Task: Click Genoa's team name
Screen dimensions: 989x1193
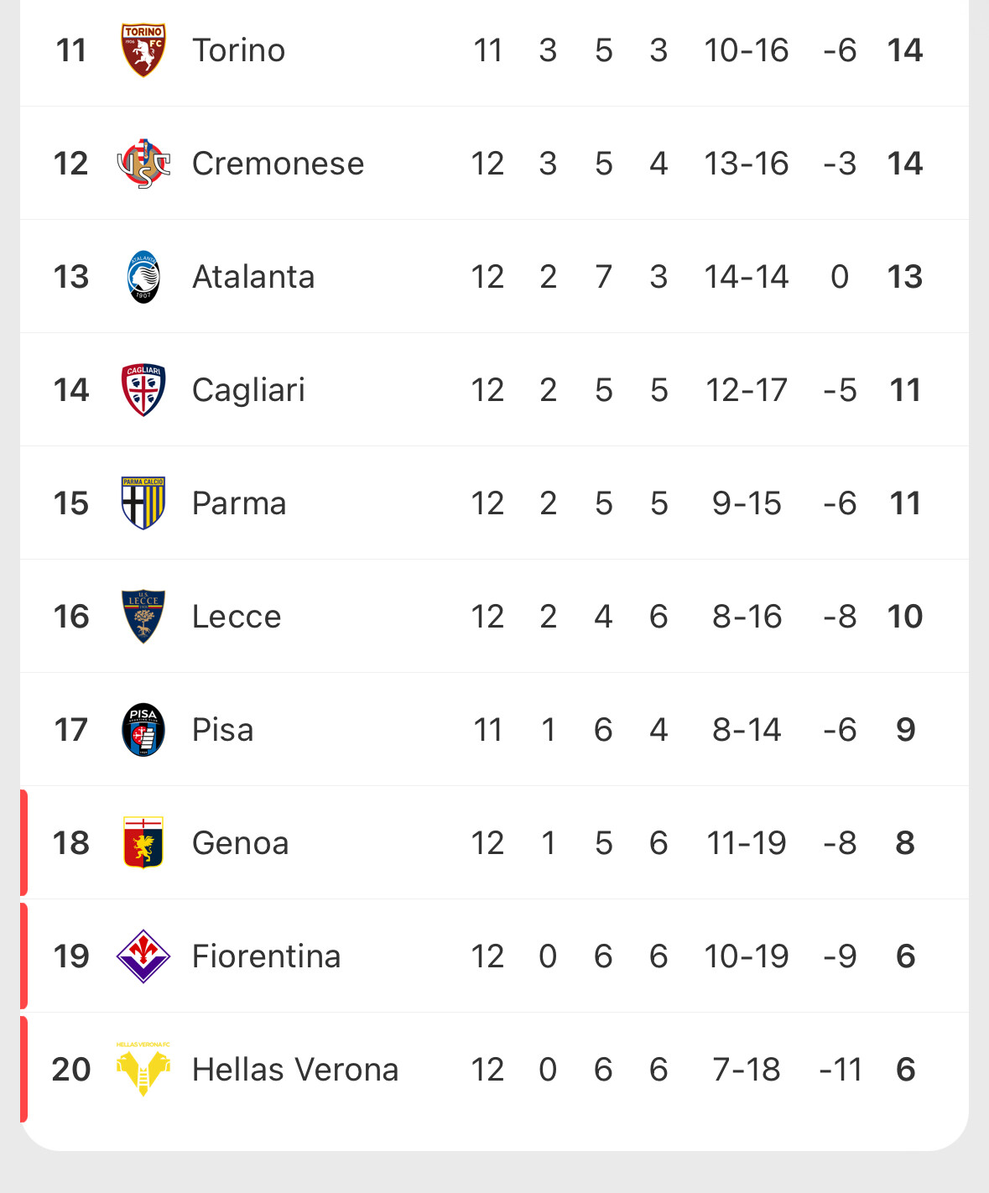Action: click(x=241, y=843)
